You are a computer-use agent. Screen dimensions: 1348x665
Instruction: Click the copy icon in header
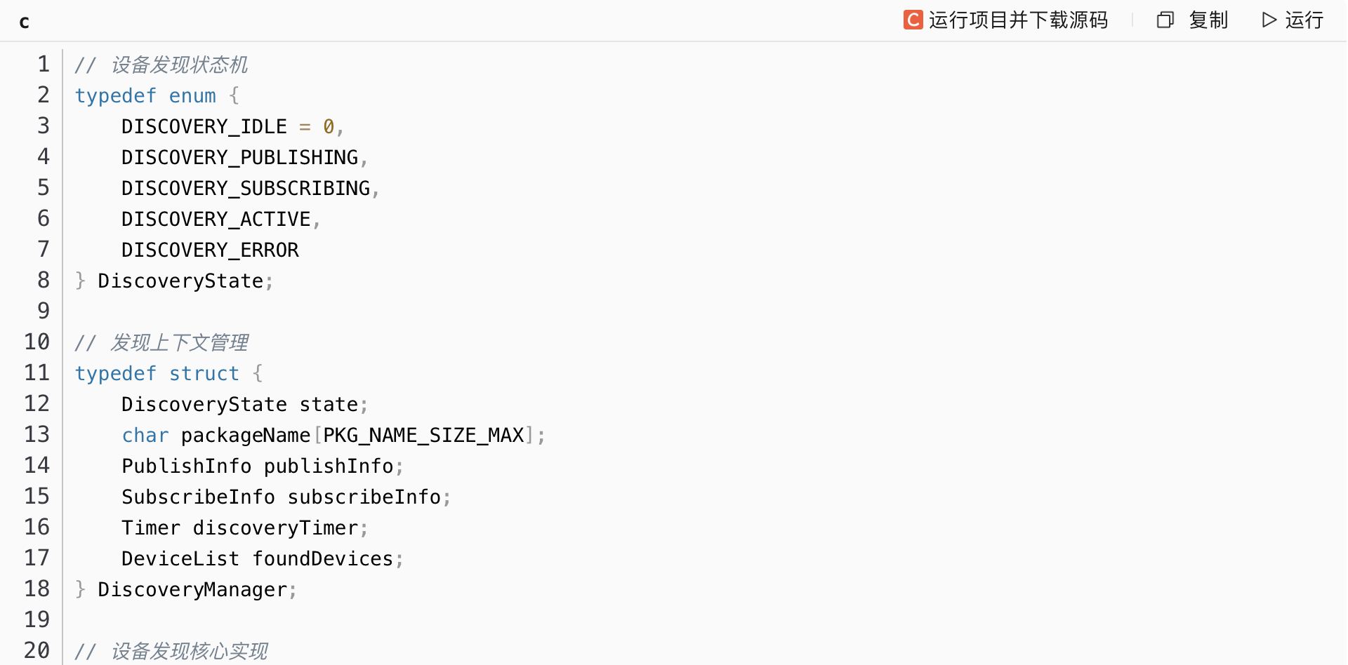point(1165,20)
